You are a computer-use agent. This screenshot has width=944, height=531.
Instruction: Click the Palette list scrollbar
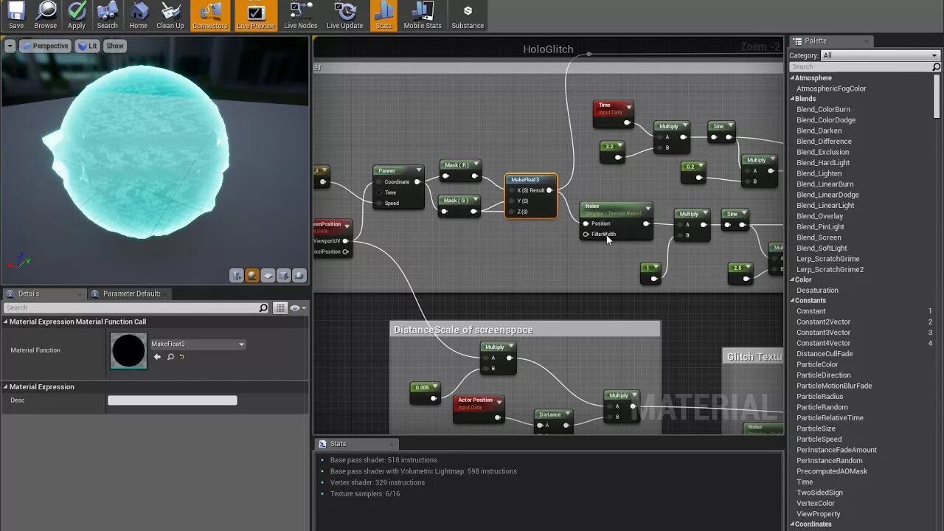click(x=937, y=96)
